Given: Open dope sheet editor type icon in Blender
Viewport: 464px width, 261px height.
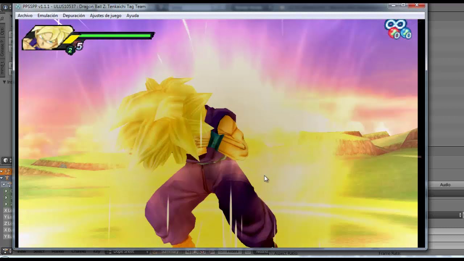Looking at the screenshot, I should point(6,250).
